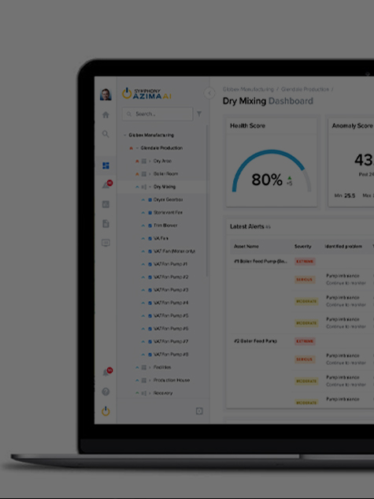Click the target icon below asset tree
Screen dimensions: 374x499
pyautogui.click(x=199, y=411)
